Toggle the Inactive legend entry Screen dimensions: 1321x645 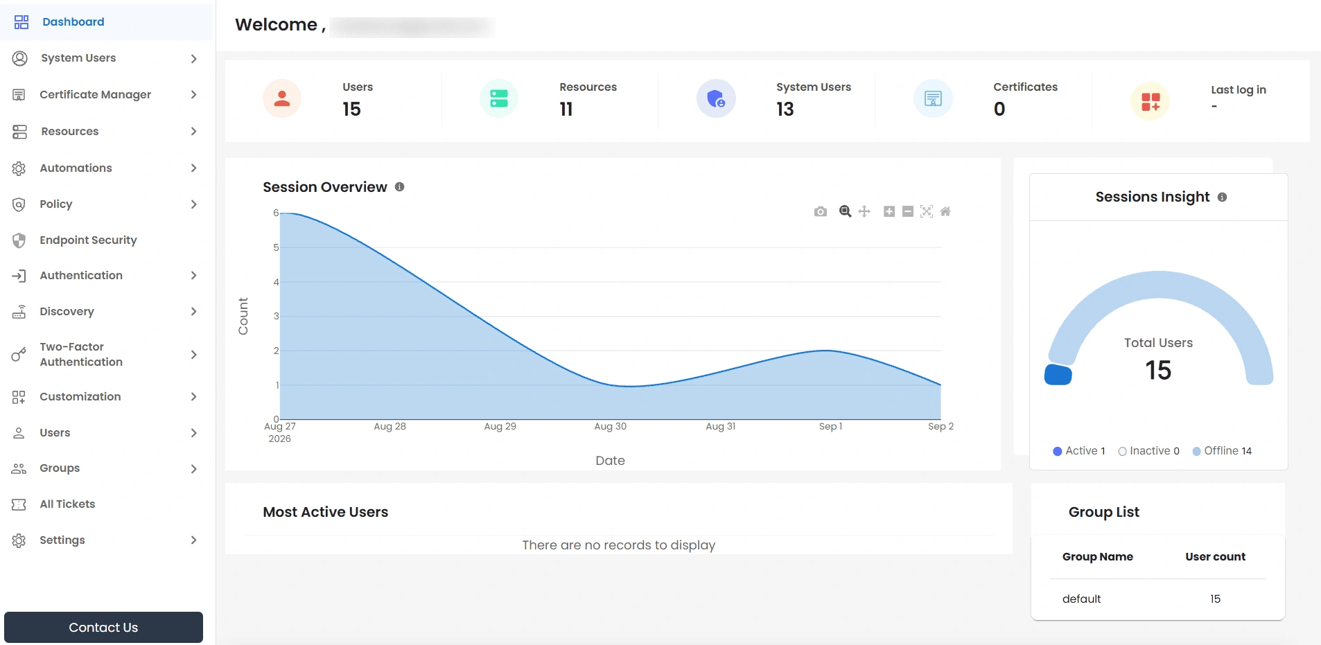(x=1149, y=451)
